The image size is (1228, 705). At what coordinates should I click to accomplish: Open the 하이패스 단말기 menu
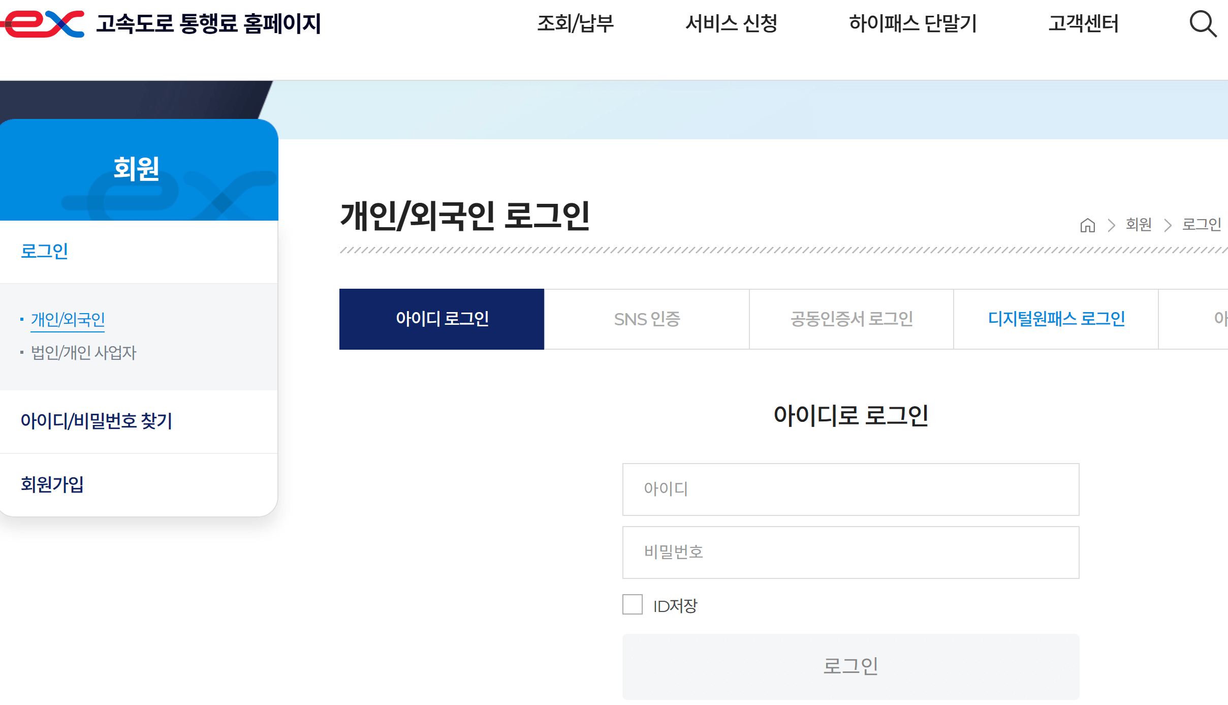(913, 23)
